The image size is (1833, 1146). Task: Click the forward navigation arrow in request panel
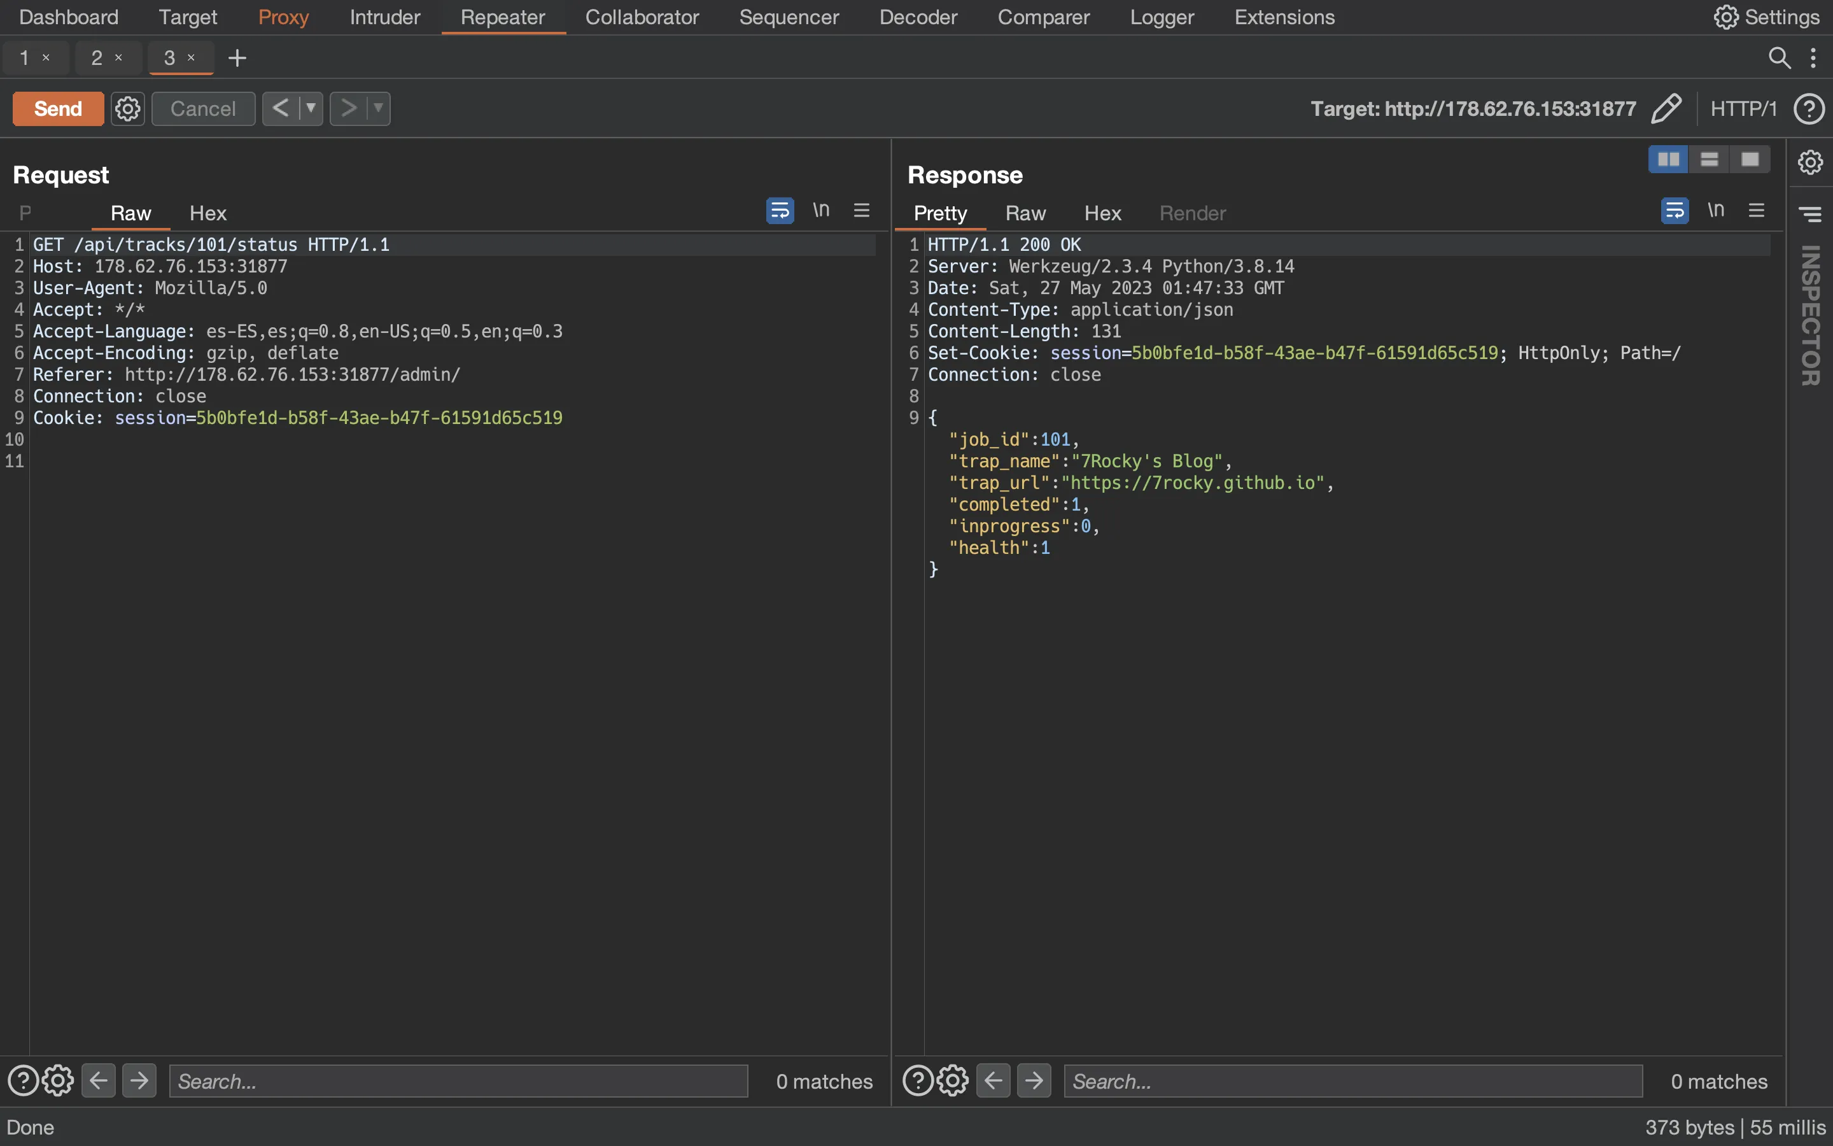(x=139, y=1080)
